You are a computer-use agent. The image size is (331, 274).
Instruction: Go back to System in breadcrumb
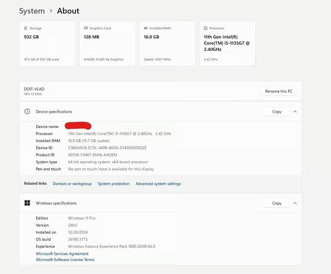click(32, 11)
